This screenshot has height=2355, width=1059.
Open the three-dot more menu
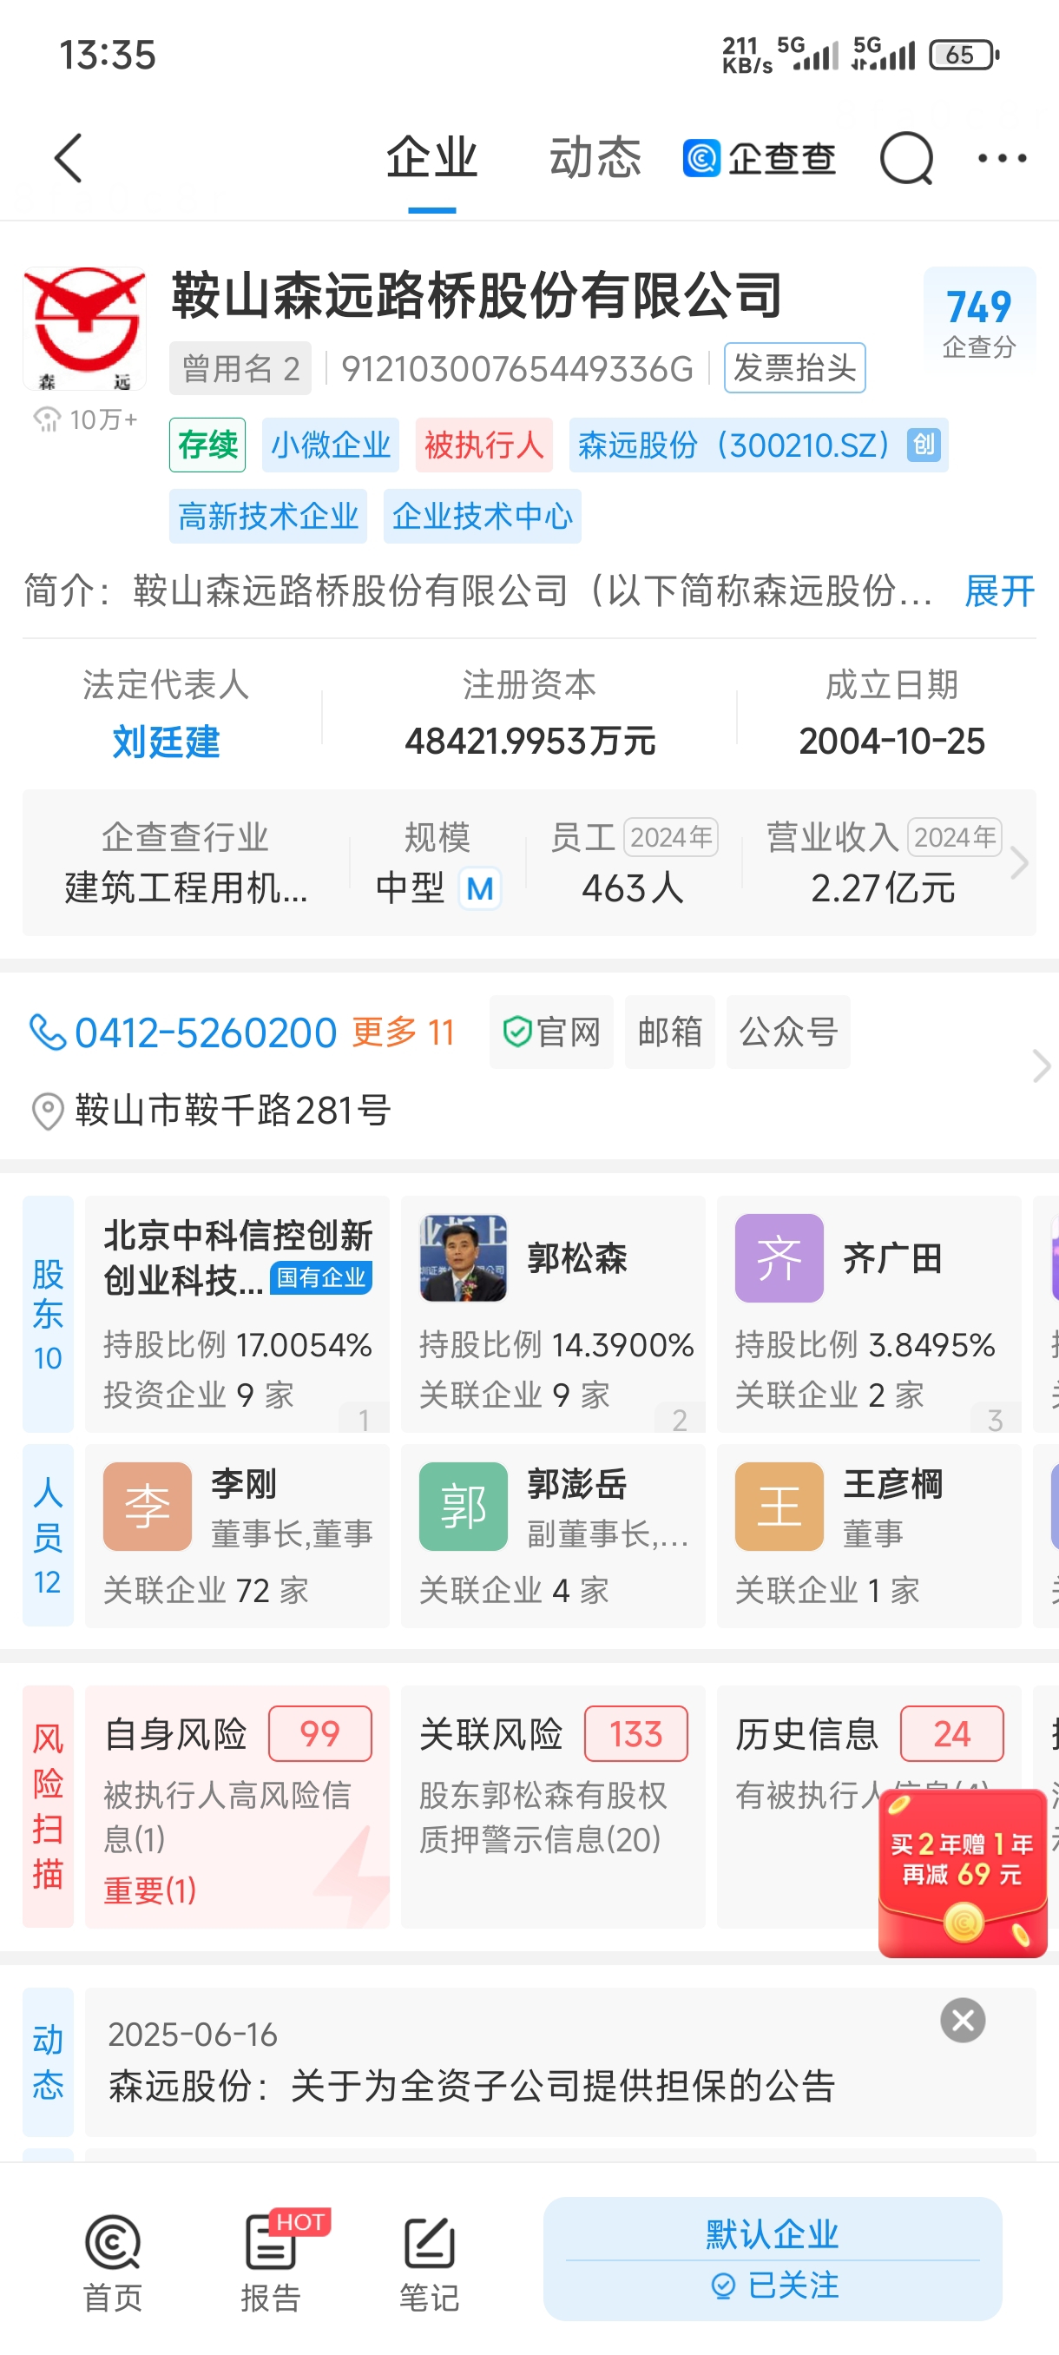1003,158
